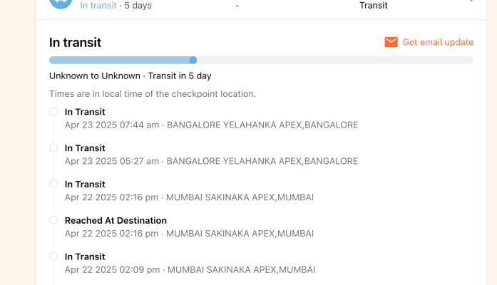The height and width of the screenshot is (285, 497).
Task: Click the Apr 23 2025 07:44 am Bangalore line
Action: click(211, 125)
